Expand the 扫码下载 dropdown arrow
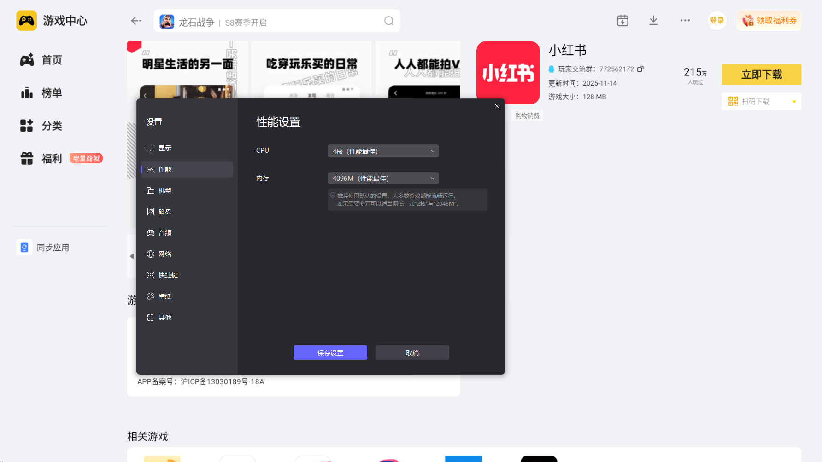This screenshot has height=462, width=822. pyautogui.click(x=794, y=102)
